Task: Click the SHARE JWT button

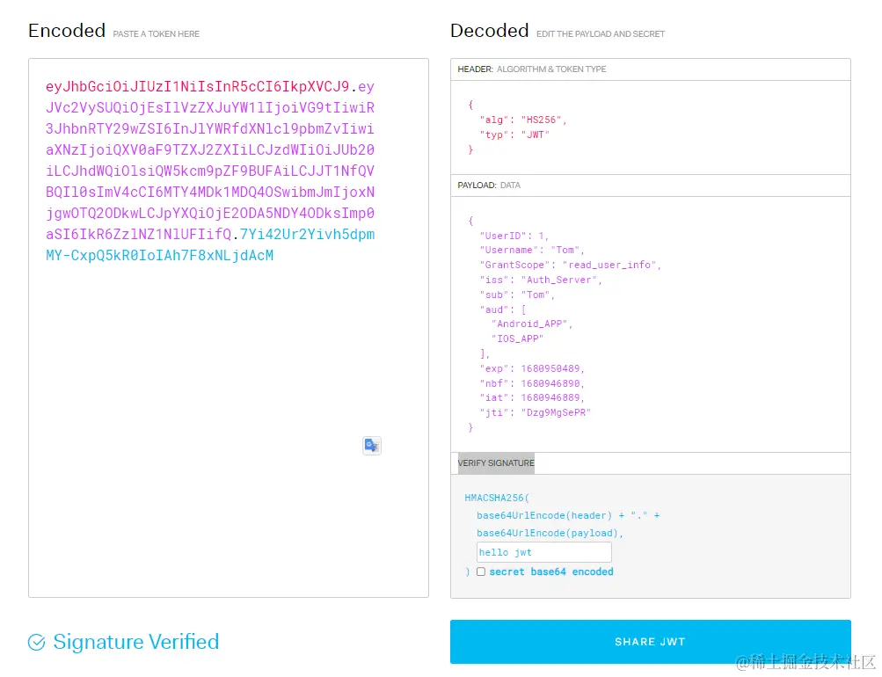Action: [x=650, y=642]
